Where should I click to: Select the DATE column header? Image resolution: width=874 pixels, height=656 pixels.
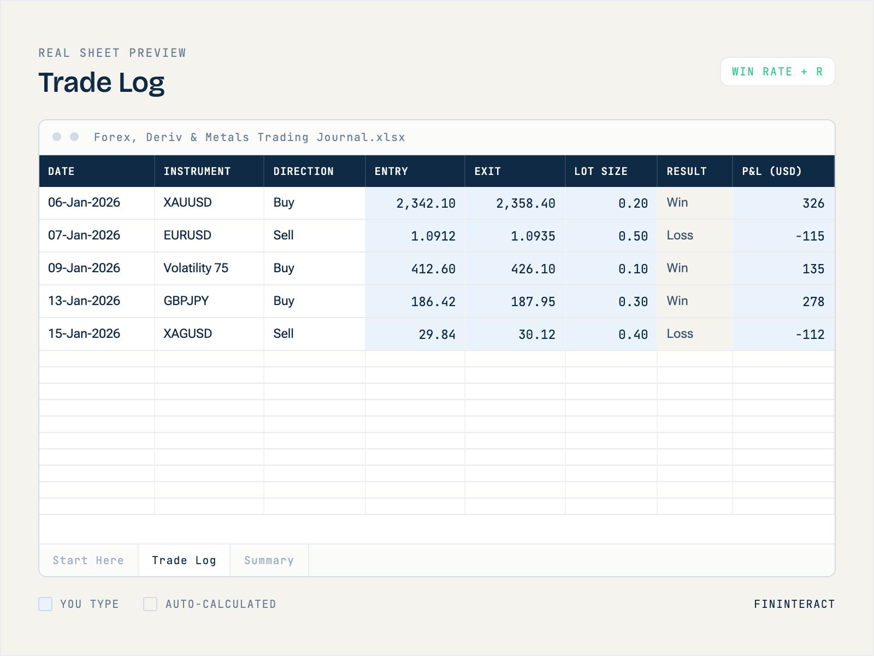97,171
